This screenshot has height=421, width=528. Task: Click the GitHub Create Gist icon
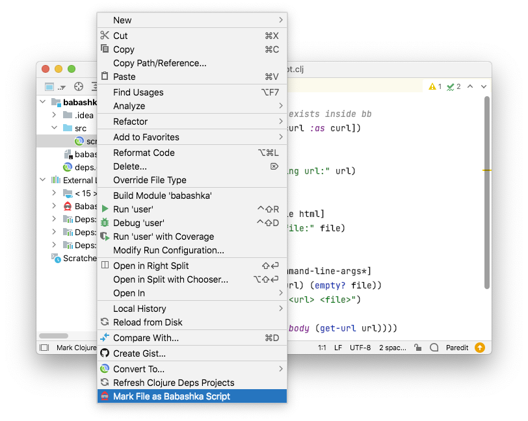pyautogui.click(x=105, y=353)
